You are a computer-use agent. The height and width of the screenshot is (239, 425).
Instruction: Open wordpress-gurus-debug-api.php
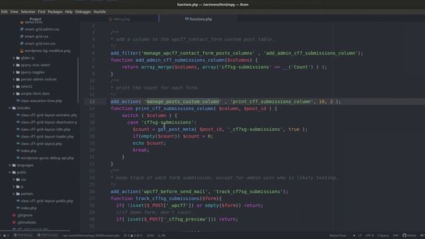[x=47, y=158]
